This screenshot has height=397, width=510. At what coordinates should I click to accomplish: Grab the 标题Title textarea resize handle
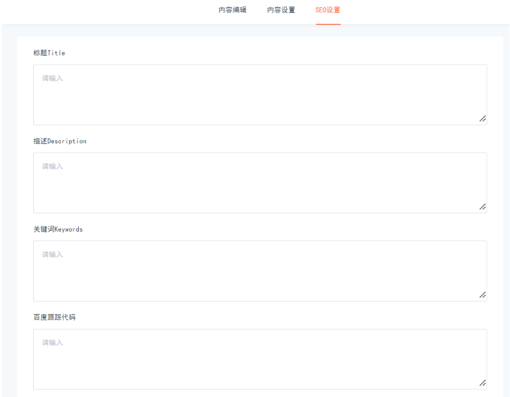[x=483, y=119]
